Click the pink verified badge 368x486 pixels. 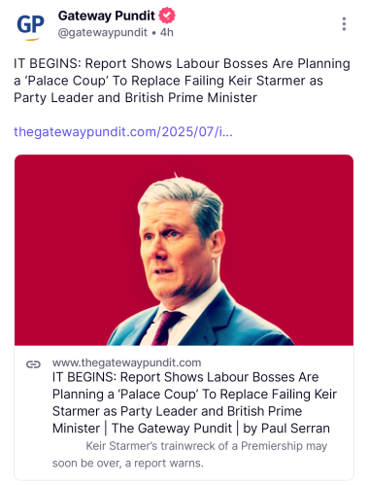[x=167, y=16]
